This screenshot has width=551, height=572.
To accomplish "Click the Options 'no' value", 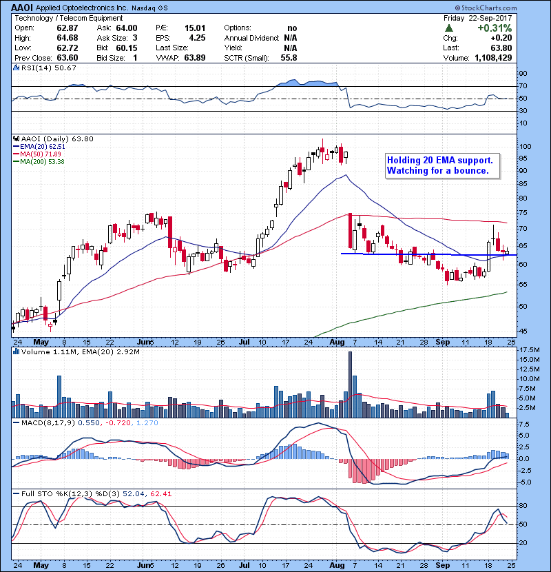I will 292,28.
